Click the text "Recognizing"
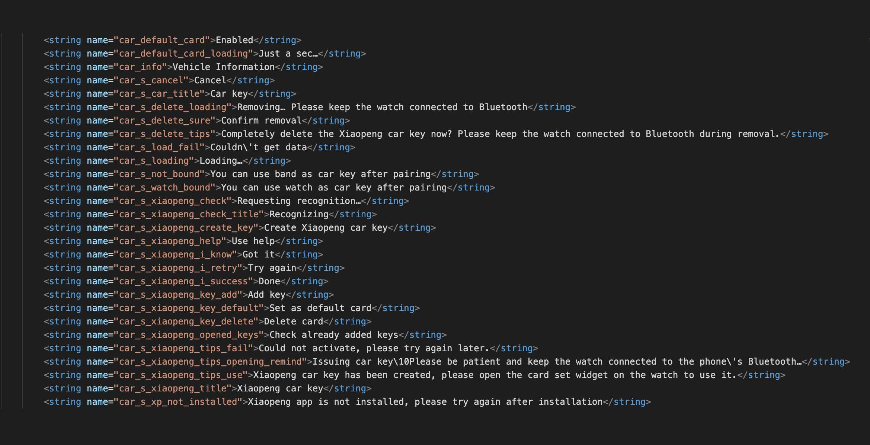The image size is (870, 445). (x=299, y=214)
